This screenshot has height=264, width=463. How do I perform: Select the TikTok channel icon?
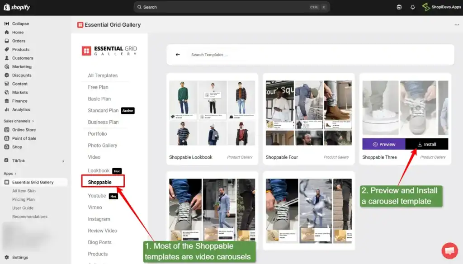coord(6,160)
